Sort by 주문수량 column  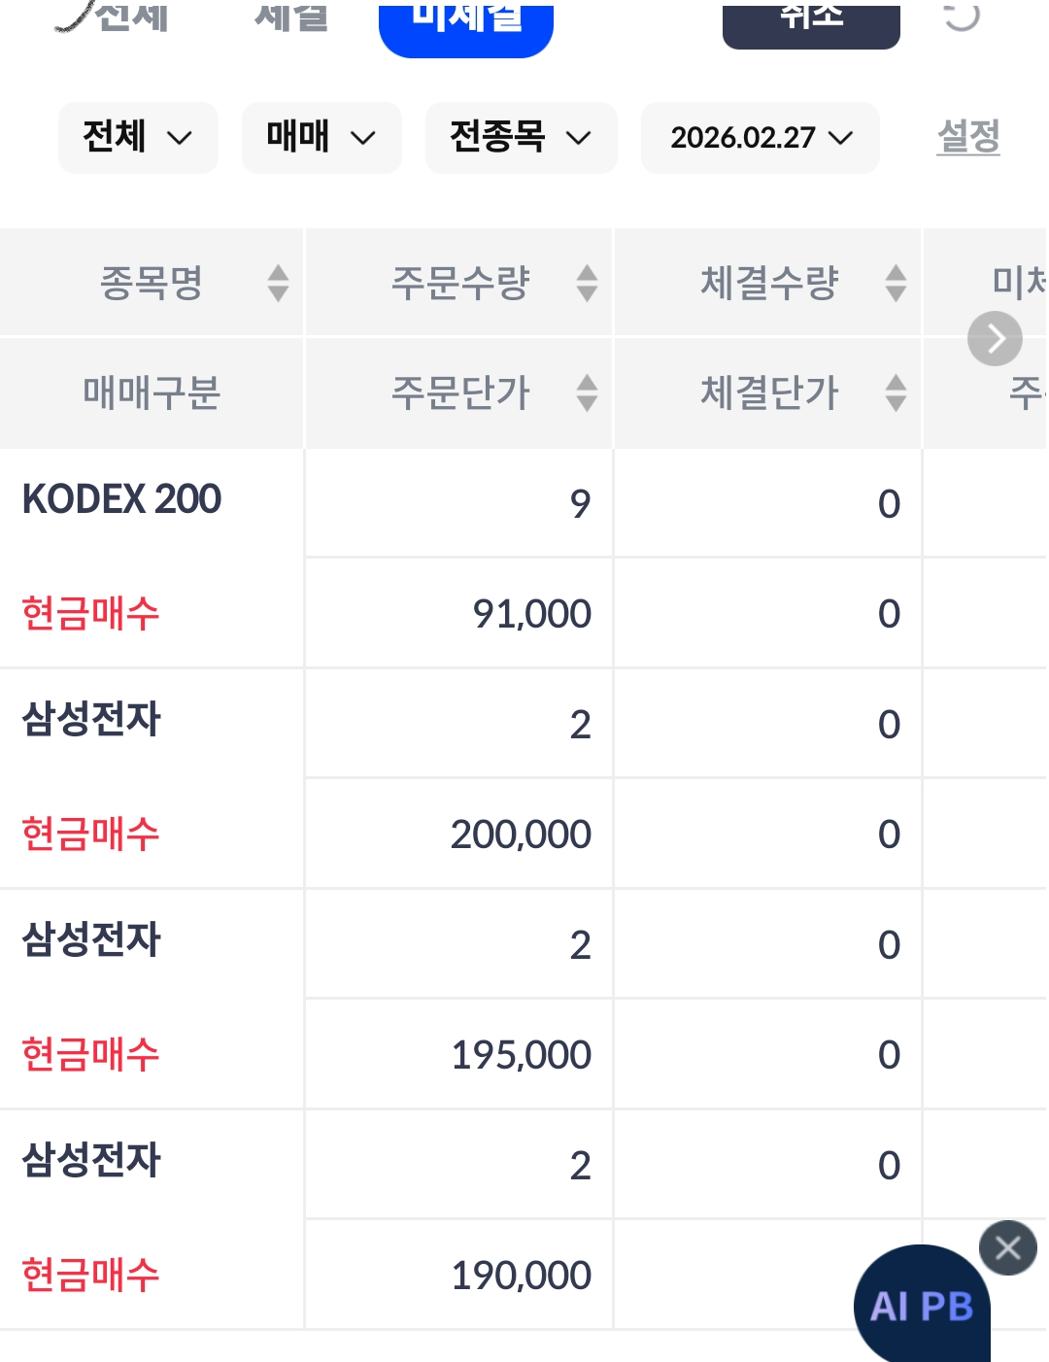[587, 283]
